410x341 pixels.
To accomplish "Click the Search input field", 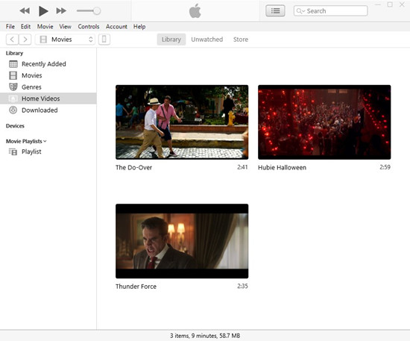I will coord(330,11).
